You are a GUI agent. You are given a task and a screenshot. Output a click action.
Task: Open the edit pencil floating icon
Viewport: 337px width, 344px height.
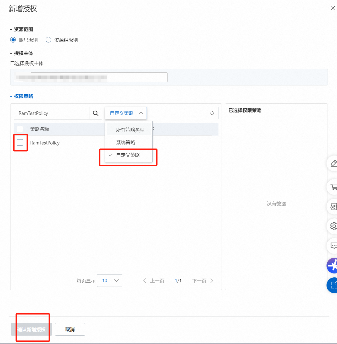pos(333,163)
